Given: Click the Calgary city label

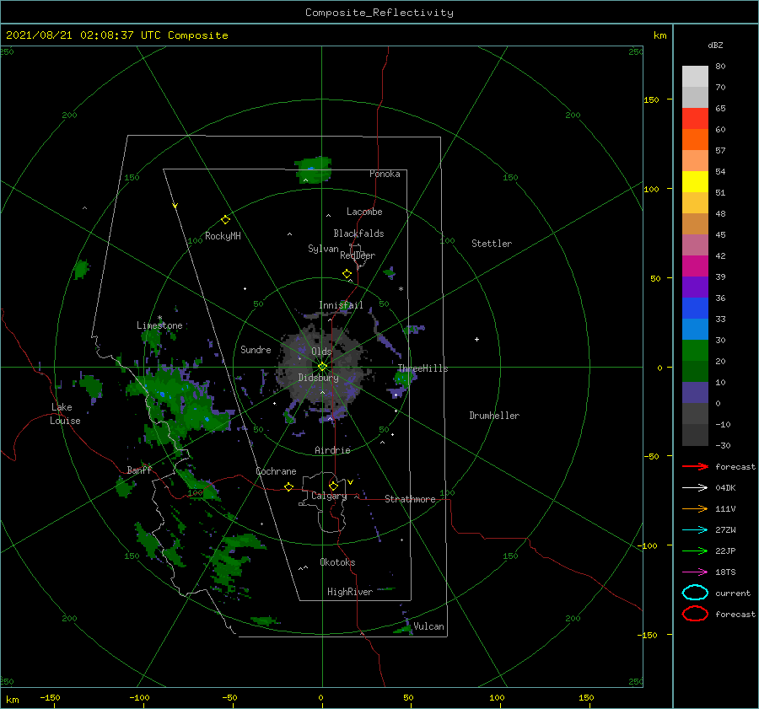Looking at the screenshot, I should tap(329, 496).
